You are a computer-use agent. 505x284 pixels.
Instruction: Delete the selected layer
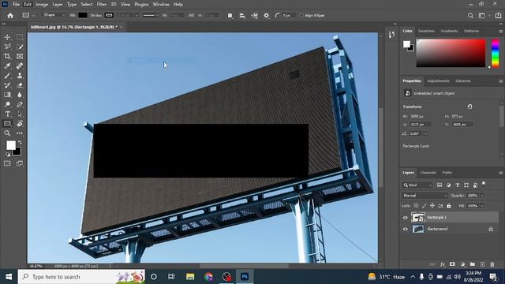492,264
